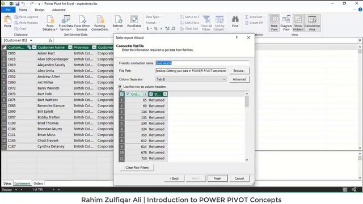Image resolution: width=363 pixels, height=204 pixels.
Task: Open the St... column filter dropdown
Action: [x=165, y=94]
